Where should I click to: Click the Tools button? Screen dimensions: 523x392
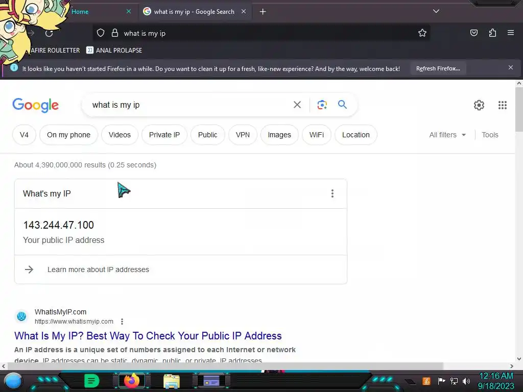pyautogui.click(x=490, y=135)
